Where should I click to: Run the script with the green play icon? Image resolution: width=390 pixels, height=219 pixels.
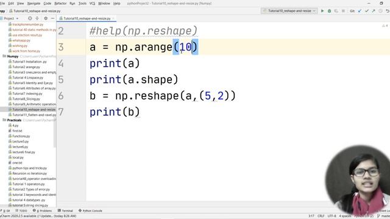(x=322, y=11)
